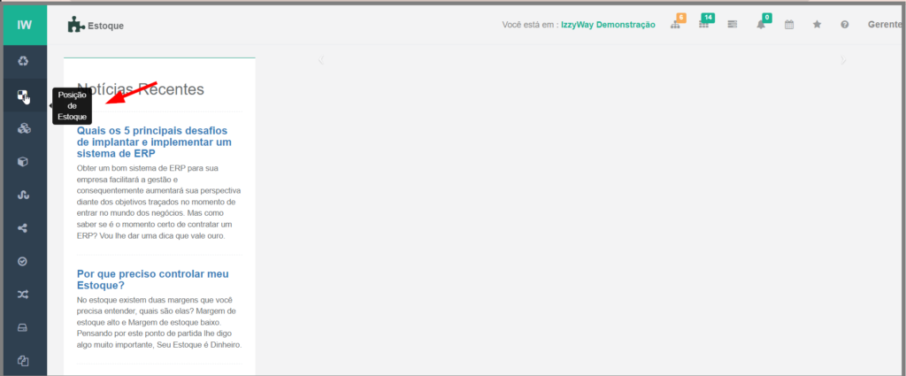Click the star favorites icon
906x376 pixels.
pos(817,25)
